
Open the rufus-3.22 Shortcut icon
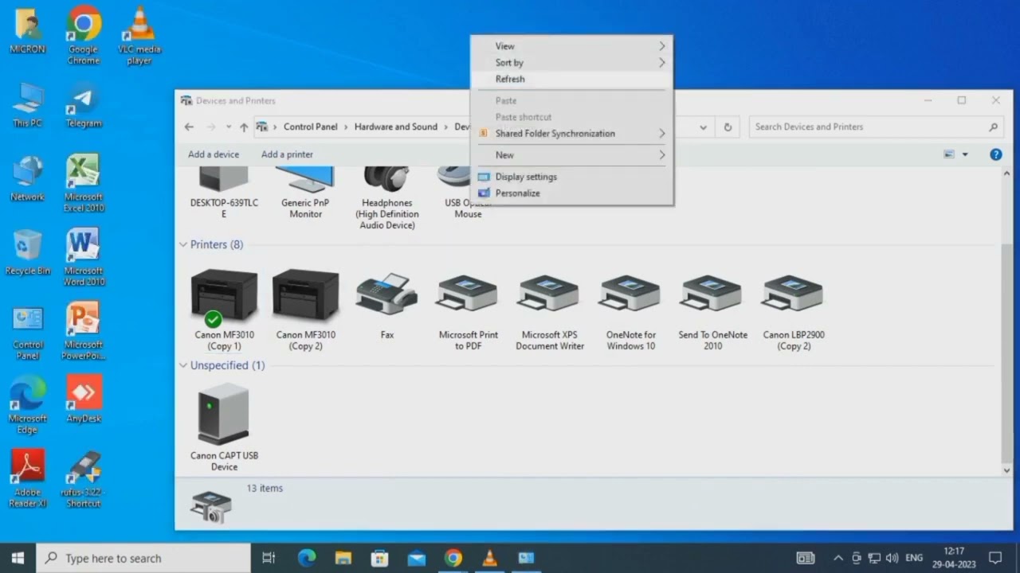(84, 478)
